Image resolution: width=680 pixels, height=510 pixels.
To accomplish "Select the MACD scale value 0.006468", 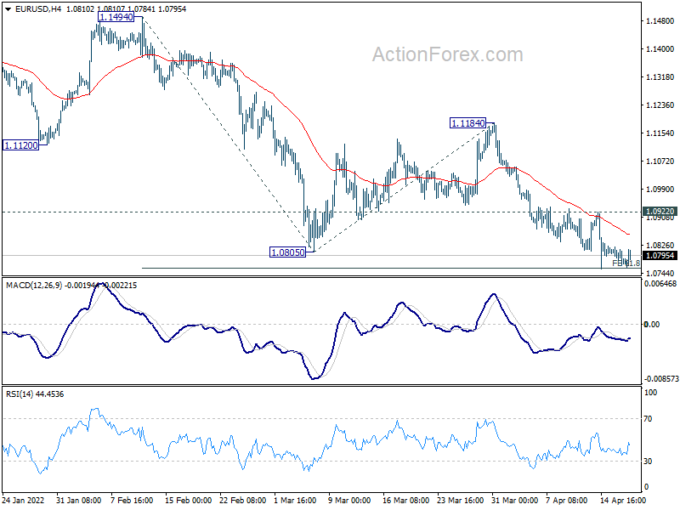I will (x=660, y=284).
